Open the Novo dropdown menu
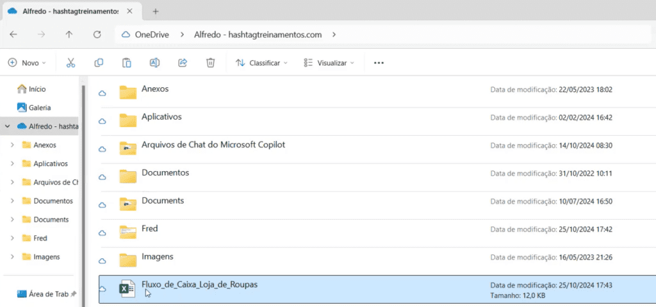The height and width of the screenshot is (307, 656). (27, 63)
